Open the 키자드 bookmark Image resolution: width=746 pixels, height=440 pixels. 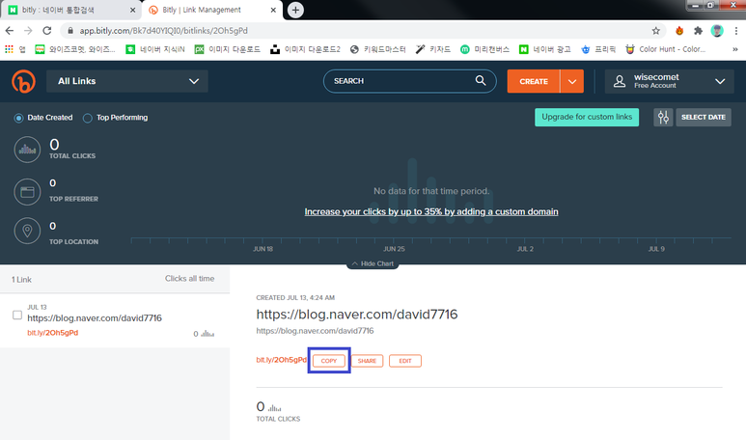point(433,49)
